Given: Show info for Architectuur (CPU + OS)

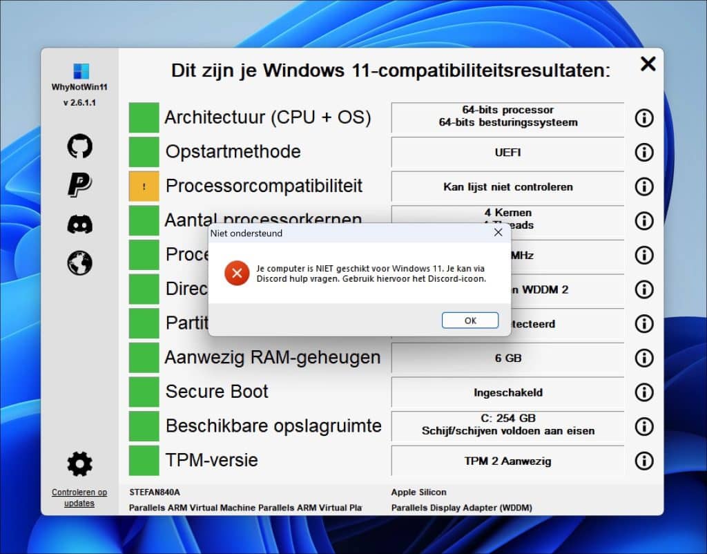Looking at the screenshot, I should (x=644, y=117).
